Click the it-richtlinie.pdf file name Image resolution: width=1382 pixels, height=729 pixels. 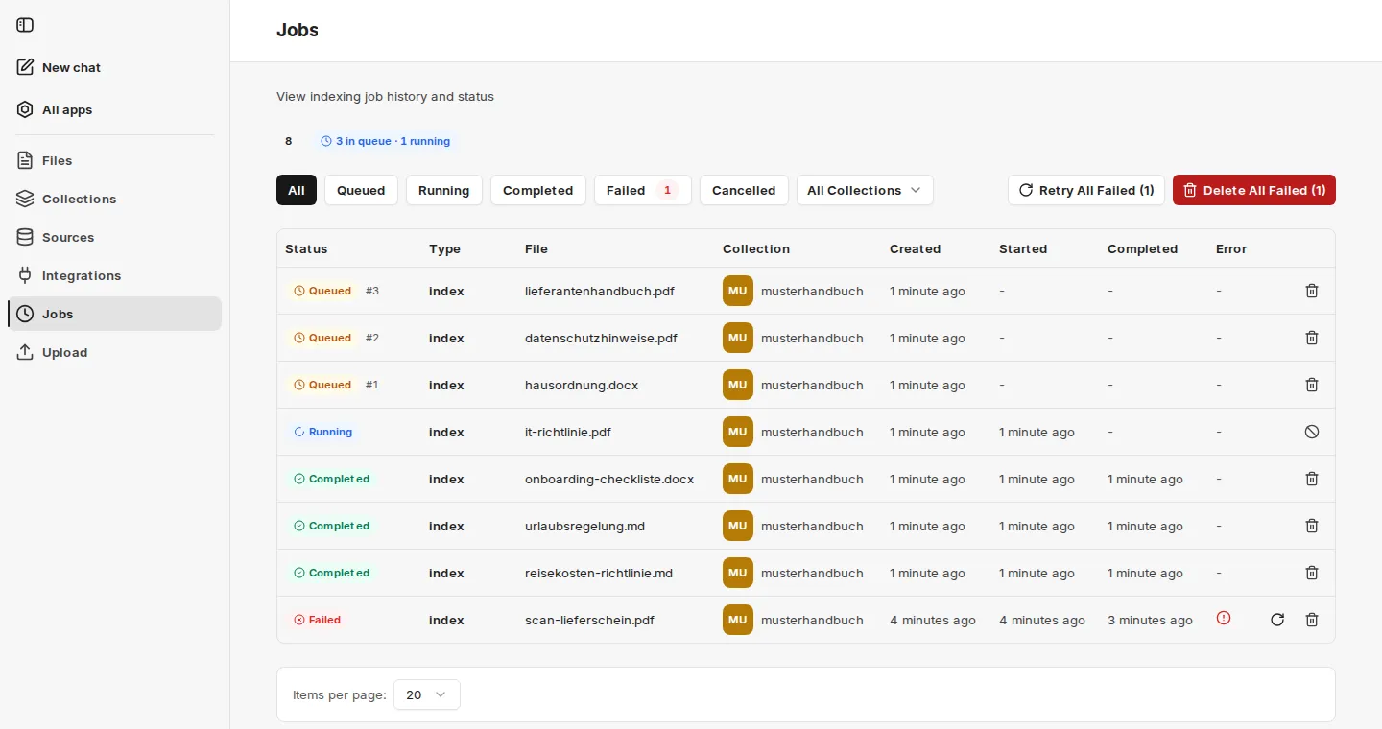[x=568, y=432]
